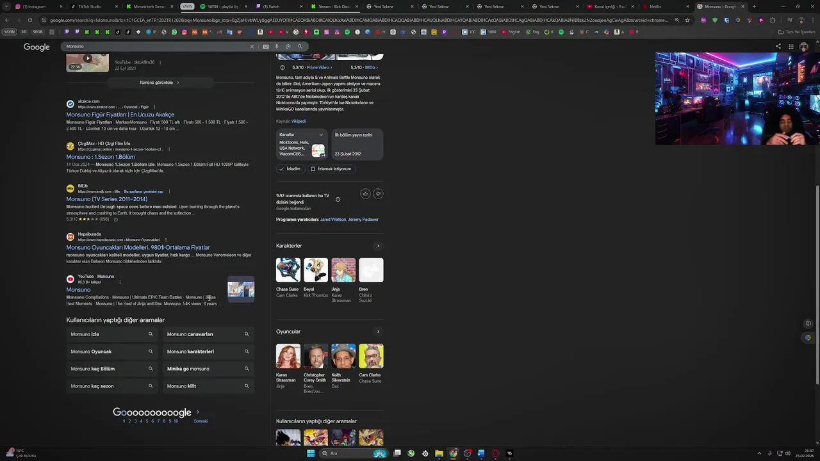Open Monsuno Oyuncakları Modelleri Hepsiburada link

138,248
